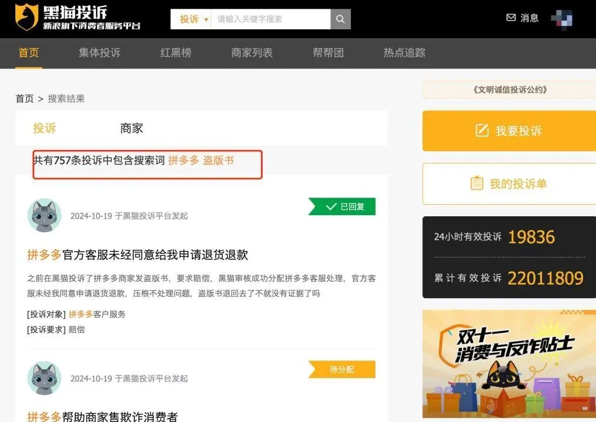Click the [投诉要求] 赔偿 text
This screenshot has height=422, width=596.
tap(56, 329)
